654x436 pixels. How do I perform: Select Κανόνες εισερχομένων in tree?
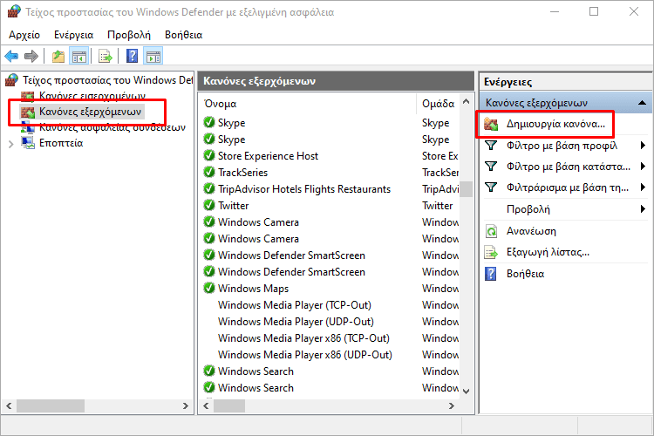[92, 96]
